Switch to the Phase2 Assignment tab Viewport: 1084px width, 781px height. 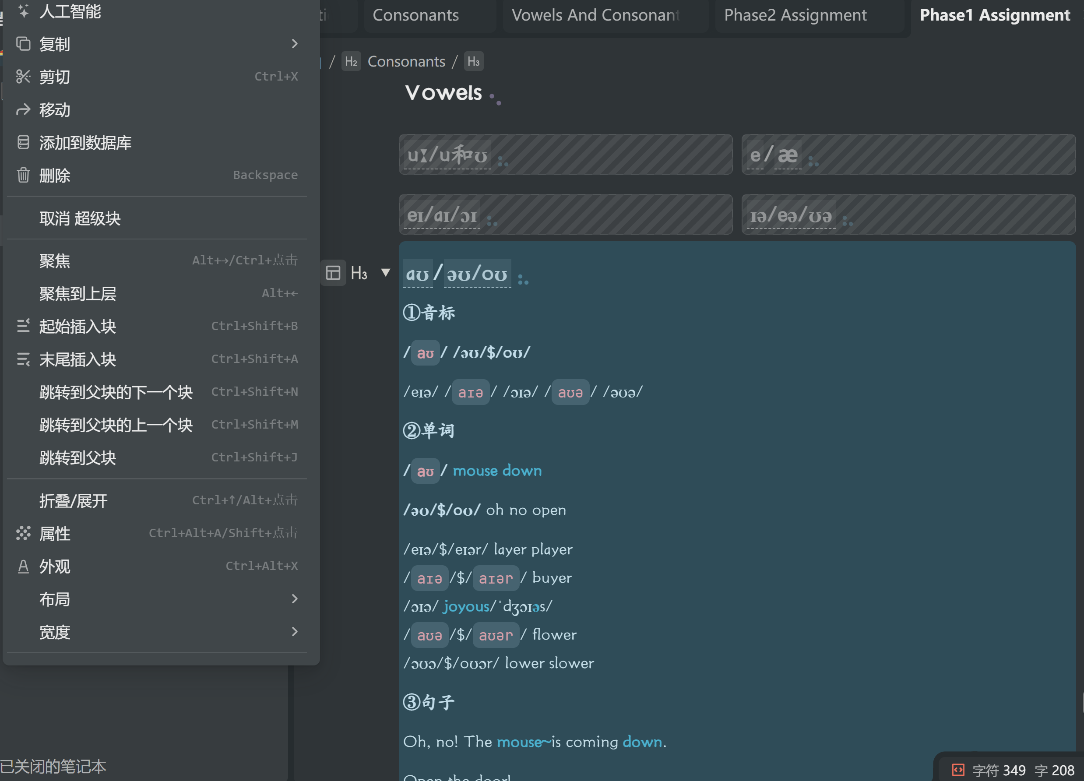[795, 15]
